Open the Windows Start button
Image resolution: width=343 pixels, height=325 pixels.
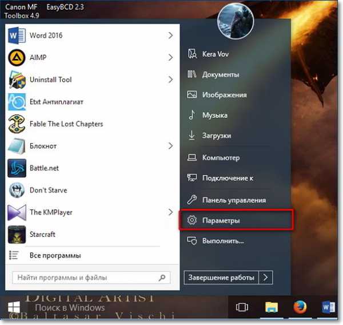tap(14, 307)
